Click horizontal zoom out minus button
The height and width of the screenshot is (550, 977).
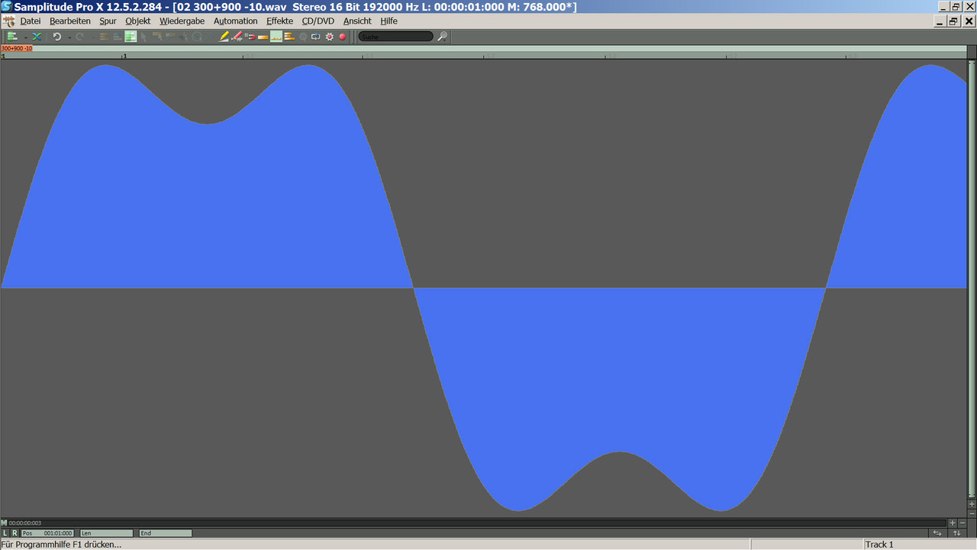[962, 523]
